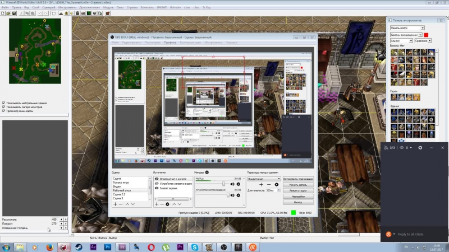Viewport: 449px width, 252px height.
Task: Remove selected scene with minus icon
Action: pyautogui.click(x=121, y=204)
